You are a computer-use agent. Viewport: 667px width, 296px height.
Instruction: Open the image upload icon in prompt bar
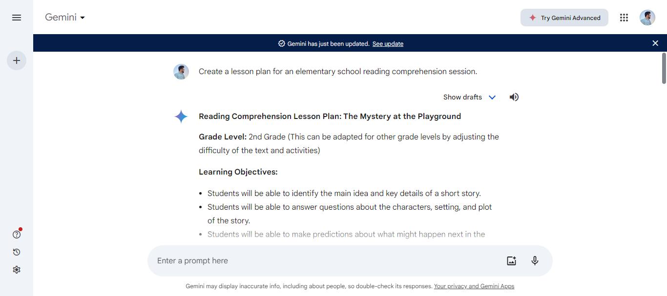pos(511,260)
